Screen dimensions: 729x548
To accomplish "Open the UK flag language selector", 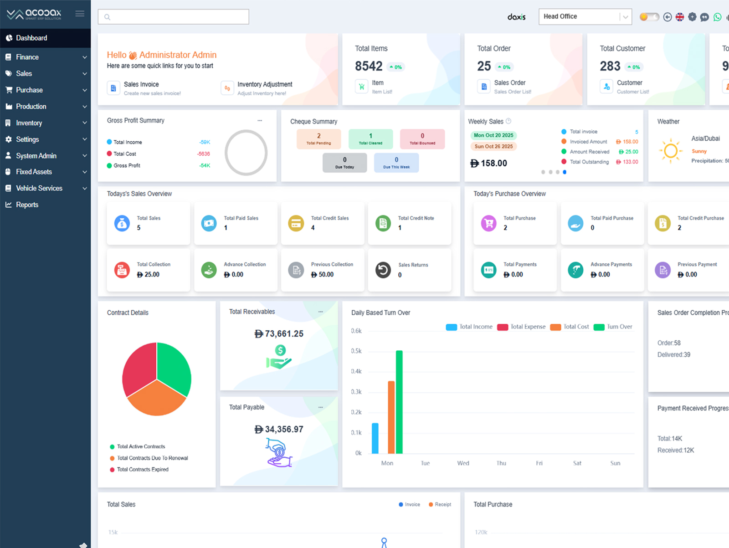I will (x=680, y=17).
